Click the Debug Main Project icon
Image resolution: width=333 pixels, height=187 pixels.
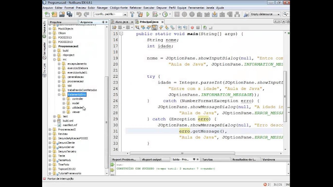click(155, 14)
